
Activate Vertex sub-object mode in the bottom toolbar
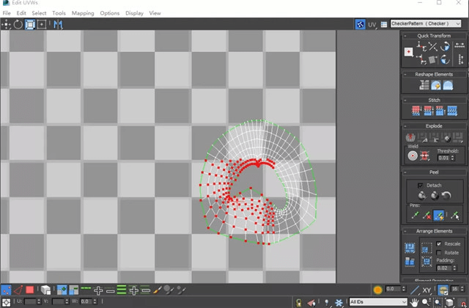[6, 290]
